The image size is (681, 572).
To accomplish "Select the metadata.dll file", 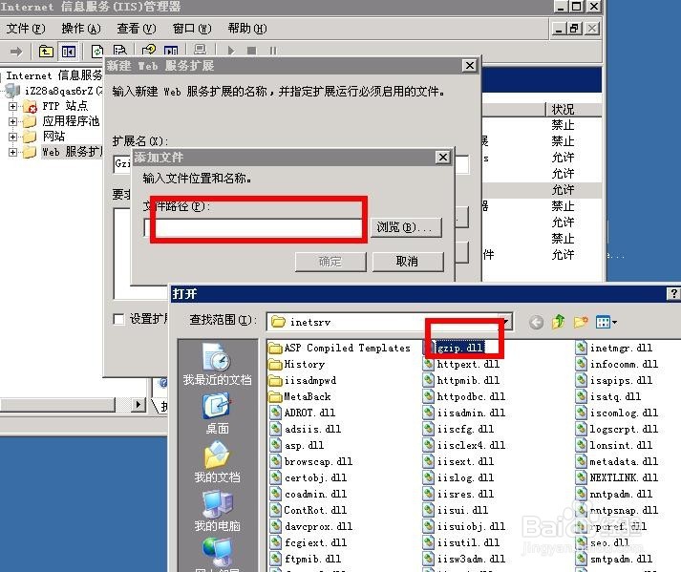I will click(x=617, y=461).
